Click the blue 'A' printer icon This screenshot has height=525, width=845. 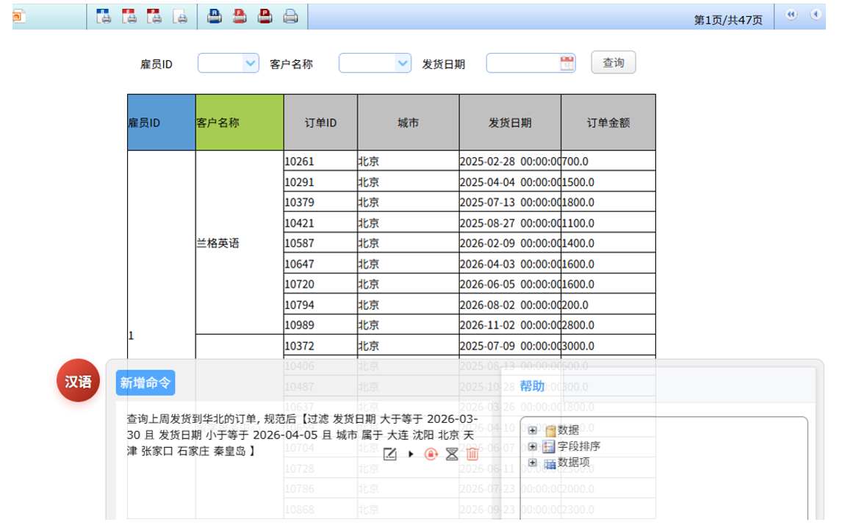click(x=214, y=17)
